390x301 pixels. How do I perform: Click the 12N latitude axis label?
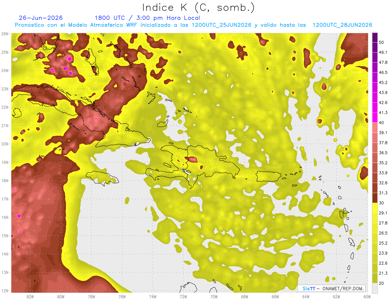(x=5, y=291)
